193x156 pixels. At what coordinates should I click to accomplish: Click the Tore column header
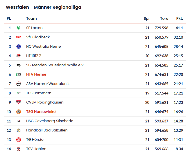[164, 19]
